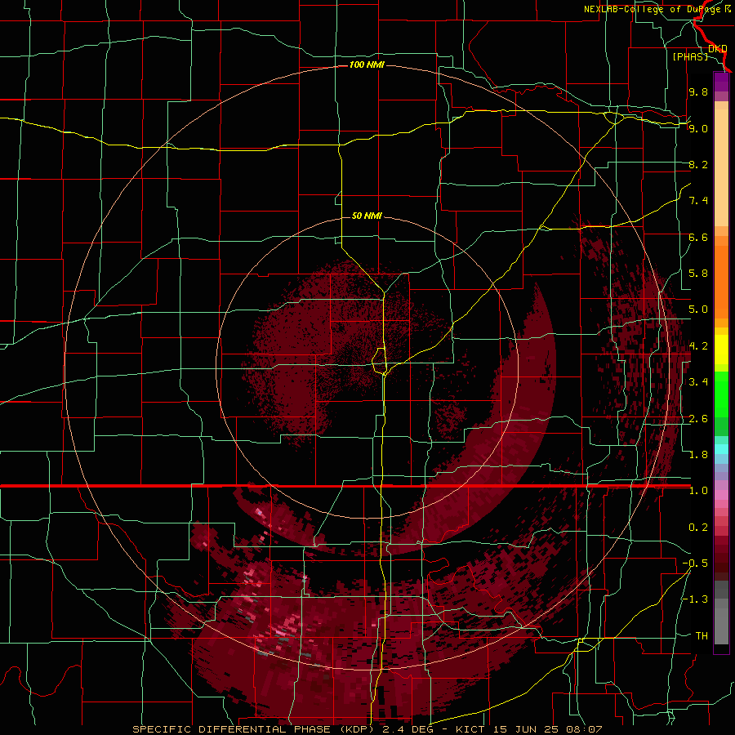Click the bright orange segment of the color bar
This screenshot has width=735, height=735.
[721, 281]
